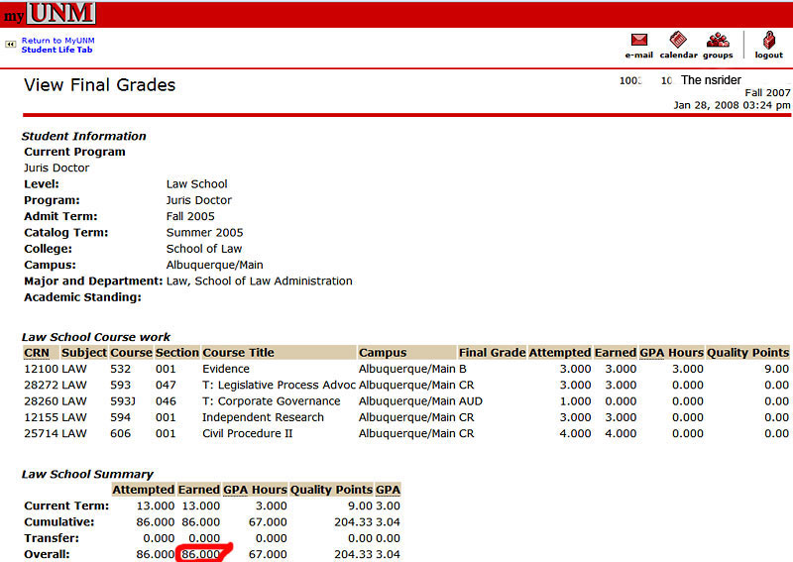793x562 pixels.
Task: Log out using the logout door icon
Action: pos(768,41)
